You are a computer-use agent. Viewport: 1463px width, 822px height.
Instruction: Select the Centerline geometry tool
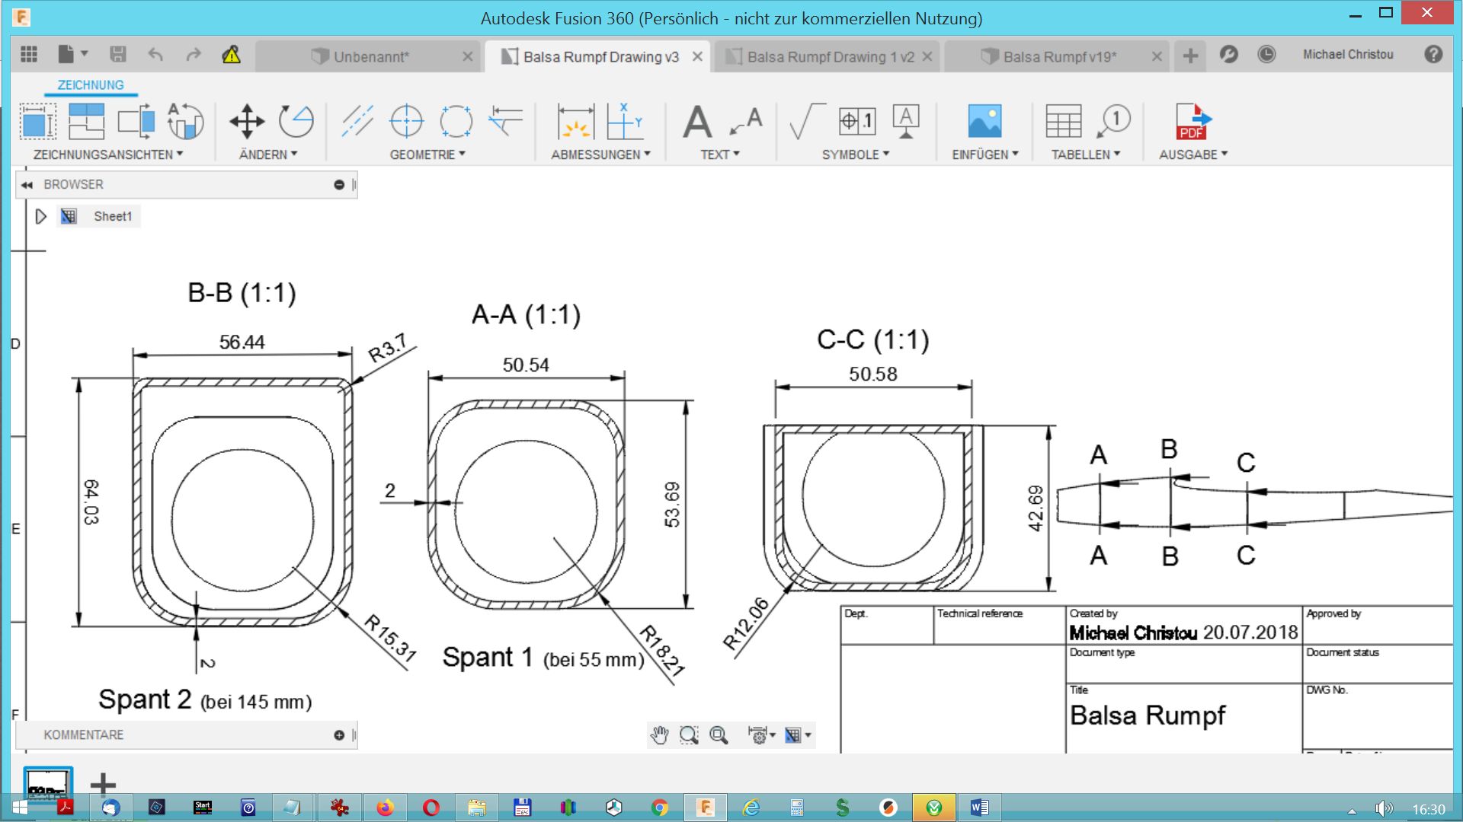pos(357,121)
